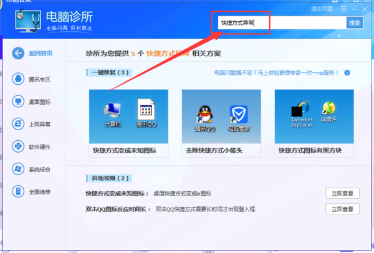Click the 提交问题 link in title bar
Image resolution: width=374 pixels, height=253 pixels.
[x=322, y=9]
